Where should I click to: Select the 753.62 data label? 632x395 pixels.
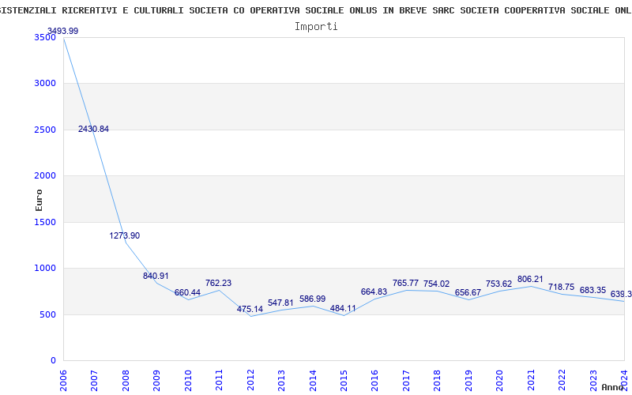(498, 284)
